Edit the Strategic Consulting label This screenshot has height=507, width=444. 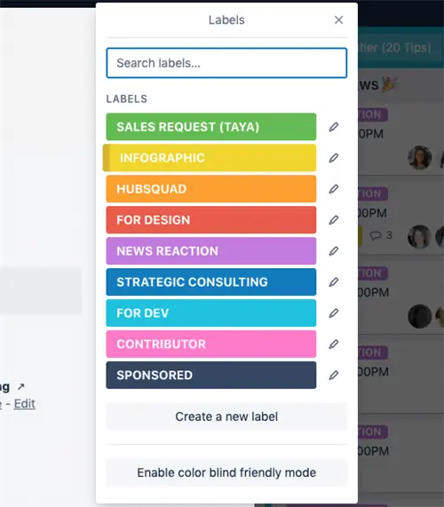[x=334, y=282]
